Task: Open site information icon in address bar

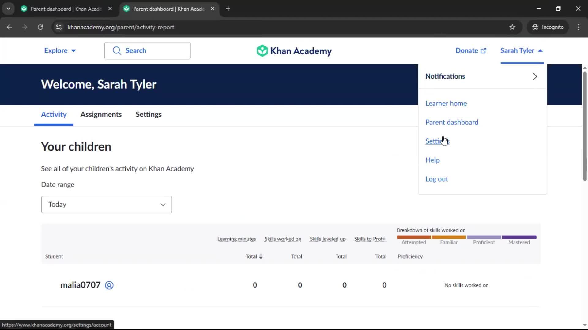Action: click(59, 27)
